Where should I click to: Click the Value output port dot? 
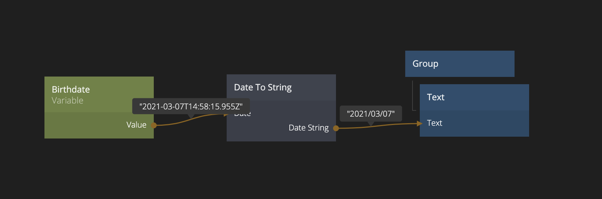tap(154, 125)
